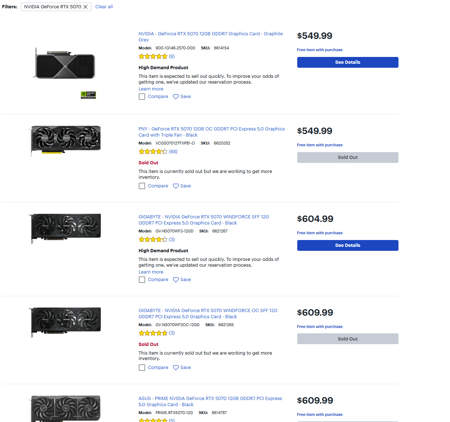Screen dimensions: 450x422
Task: Open Learn more under NVIDIA High Demand notice
Action: (x=151, y=89)
